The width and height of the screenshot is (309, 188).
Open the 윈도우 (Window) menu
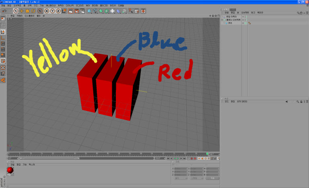(113, 5)
